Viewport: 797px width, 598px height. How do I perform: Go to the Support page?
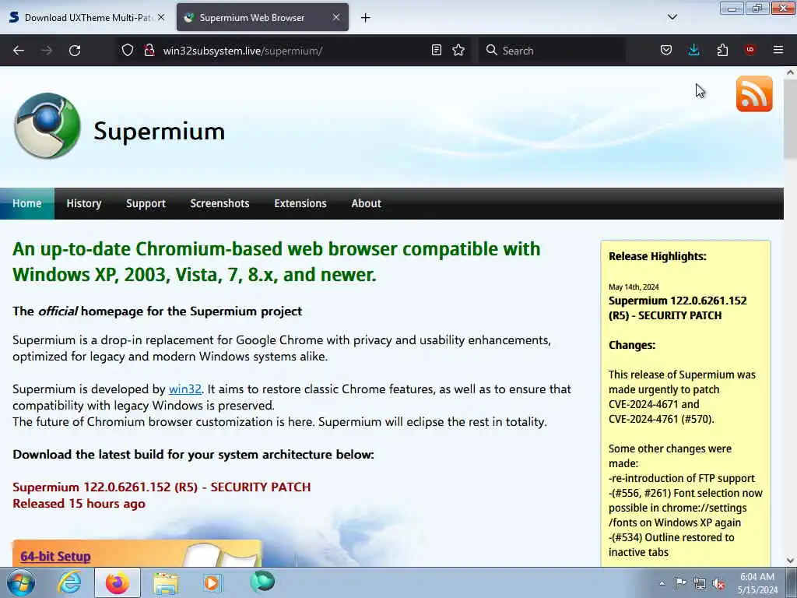pos(146,203)
